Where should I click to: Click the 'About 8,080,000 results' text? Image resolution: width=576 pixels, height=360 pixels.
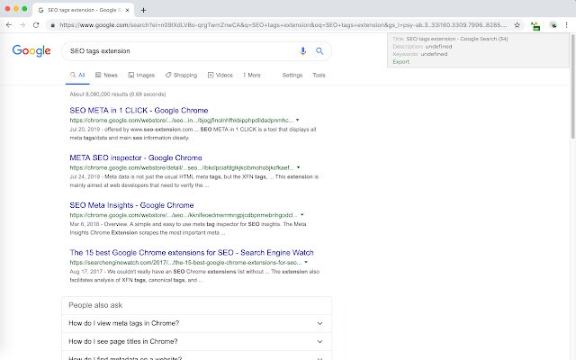point(118,94)
